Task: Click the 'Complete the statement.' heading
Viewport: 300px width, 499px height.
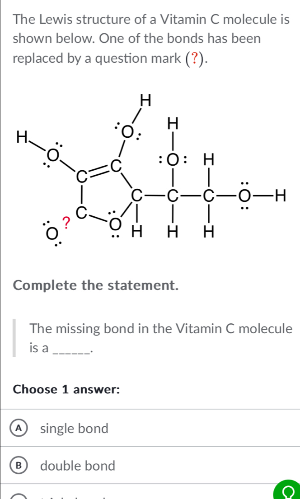Action: [x=97, y=286]
